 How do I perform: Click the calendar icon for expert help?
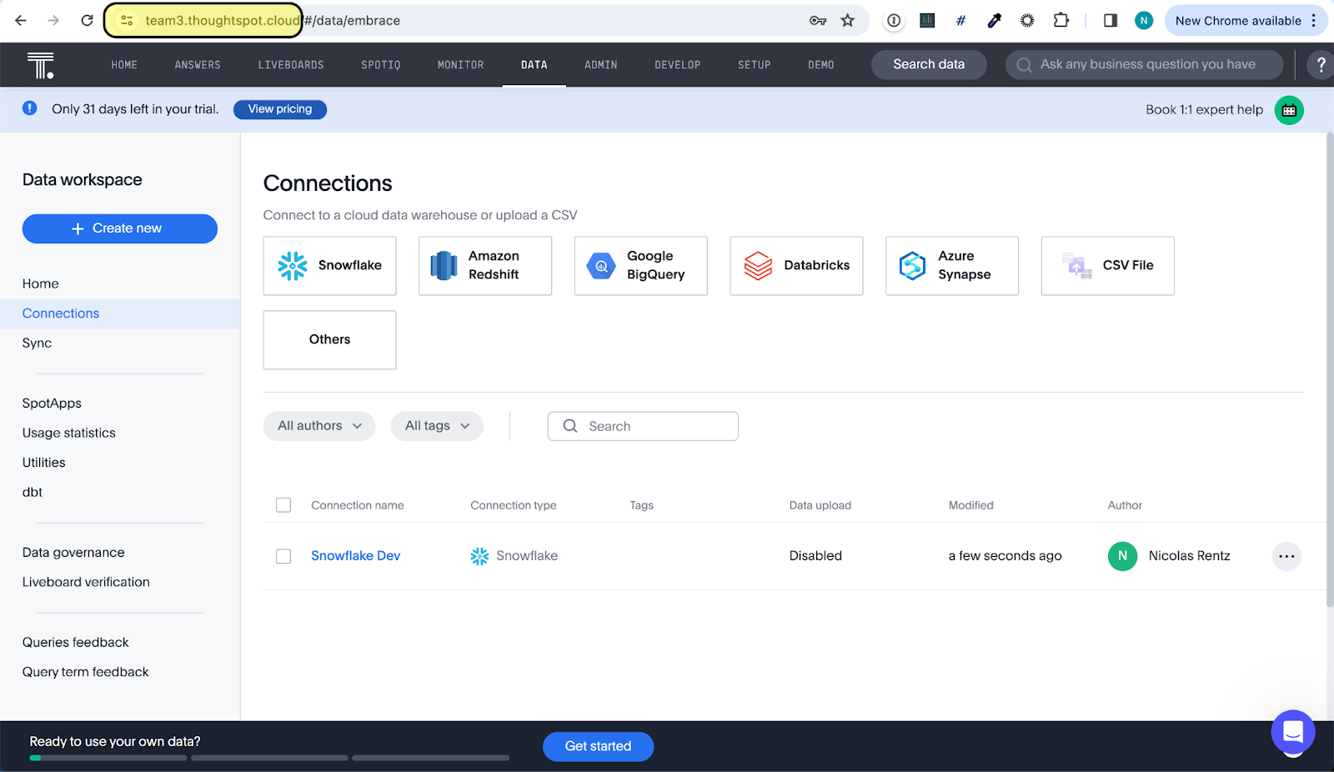pyautogui.click(x=1288, y=110)
